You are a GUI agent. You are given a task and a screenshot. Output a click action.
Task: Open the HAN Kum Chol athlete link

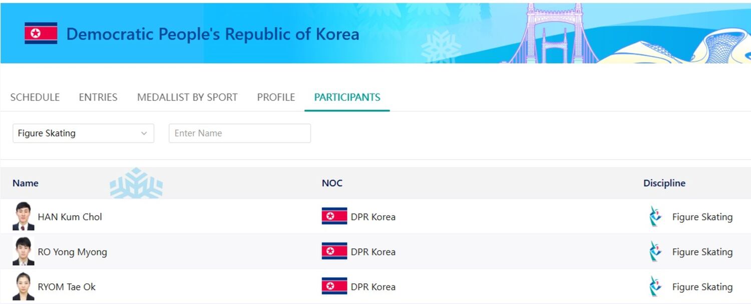tap(70, 217)
